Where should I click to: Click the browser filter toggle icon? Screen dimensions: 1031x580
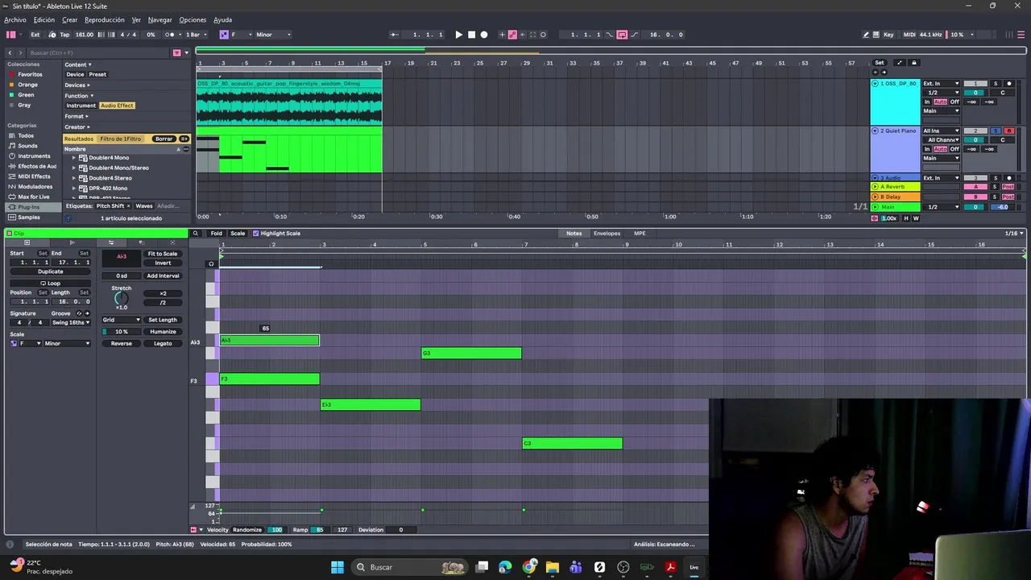[176, 53]
